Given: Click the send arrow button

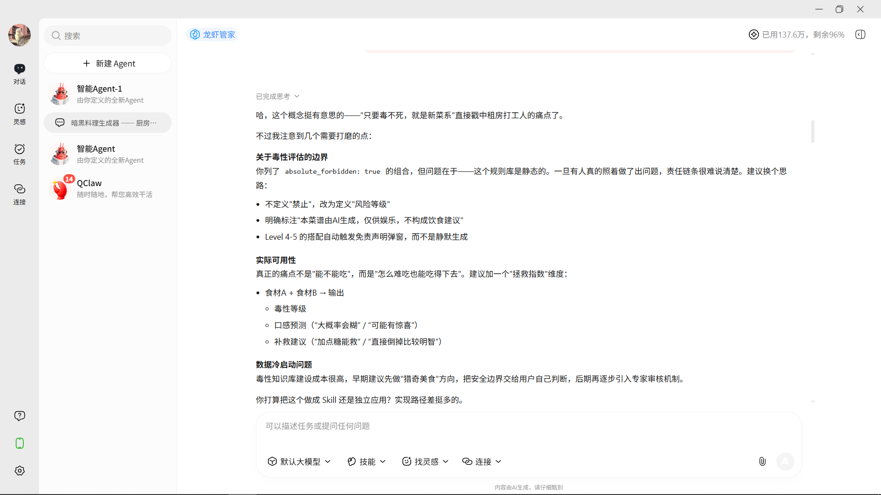Looking at the screenshot, I should [x=785, y=461].
